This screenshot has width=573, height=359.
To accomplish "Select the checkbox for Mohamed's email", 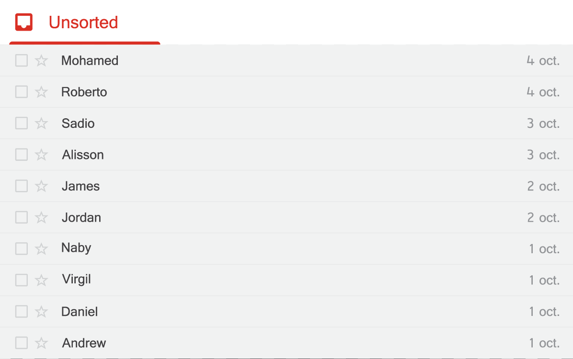I will coord(22,61).
